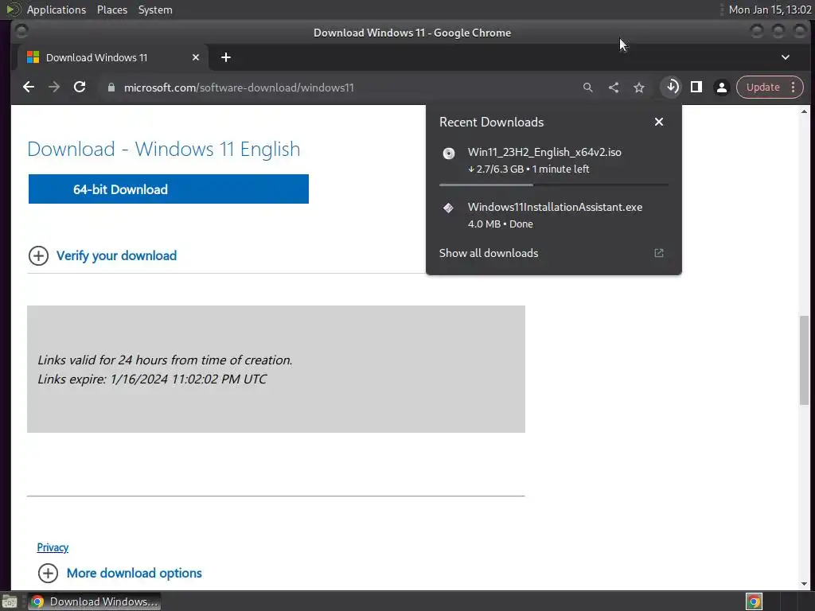Screen dimensions: 815x611
Task: View site info via lock icon
Action: (111, 88)
